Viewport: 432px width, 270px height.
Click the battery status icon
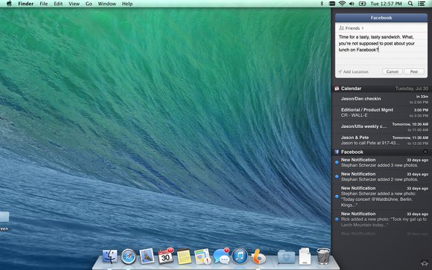[x=362, y=4]
